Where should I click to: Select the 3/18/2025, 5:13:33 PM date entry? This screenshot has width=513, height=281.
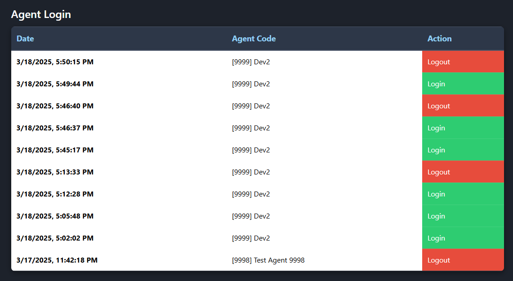[55, 172]
